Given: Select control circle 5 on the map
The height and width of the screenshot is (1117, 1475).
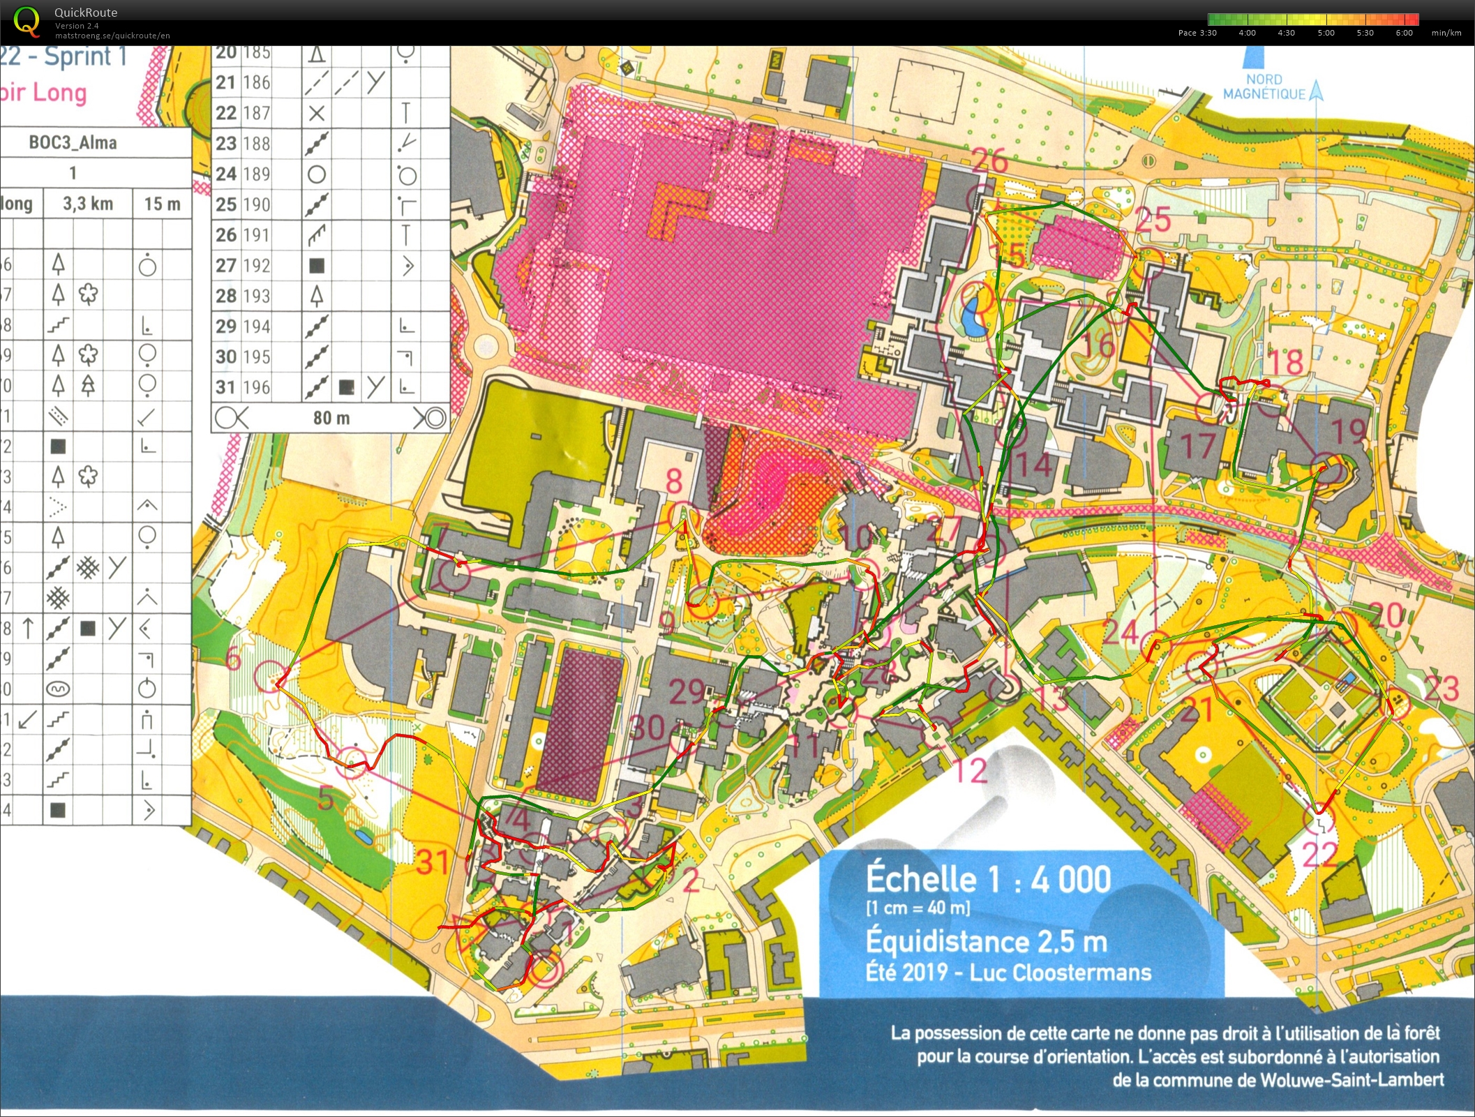Looking at the screenshot, I should (352, 763).
